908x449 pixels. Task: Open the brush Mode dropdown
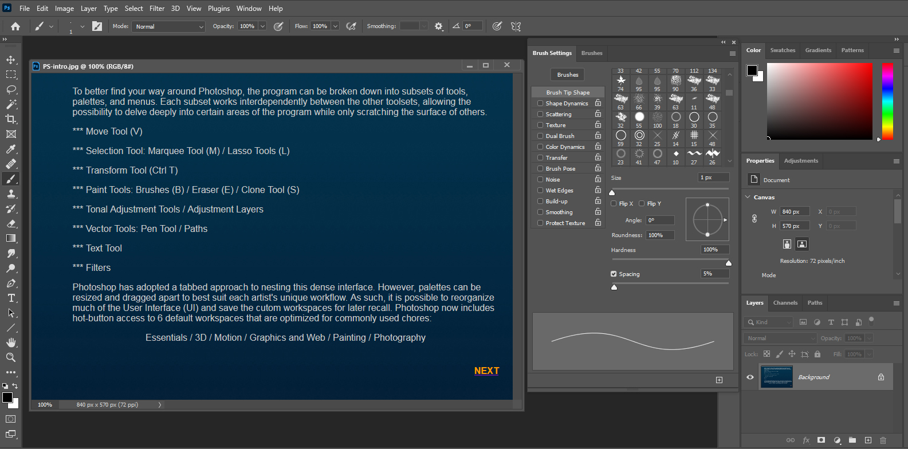pos(168,26)
